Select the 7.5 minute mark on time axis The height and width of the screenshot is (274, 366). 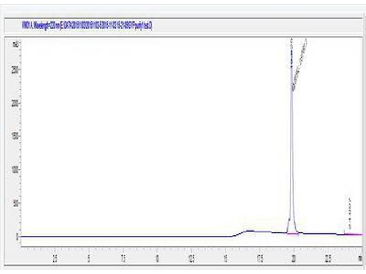click(123, 256)
